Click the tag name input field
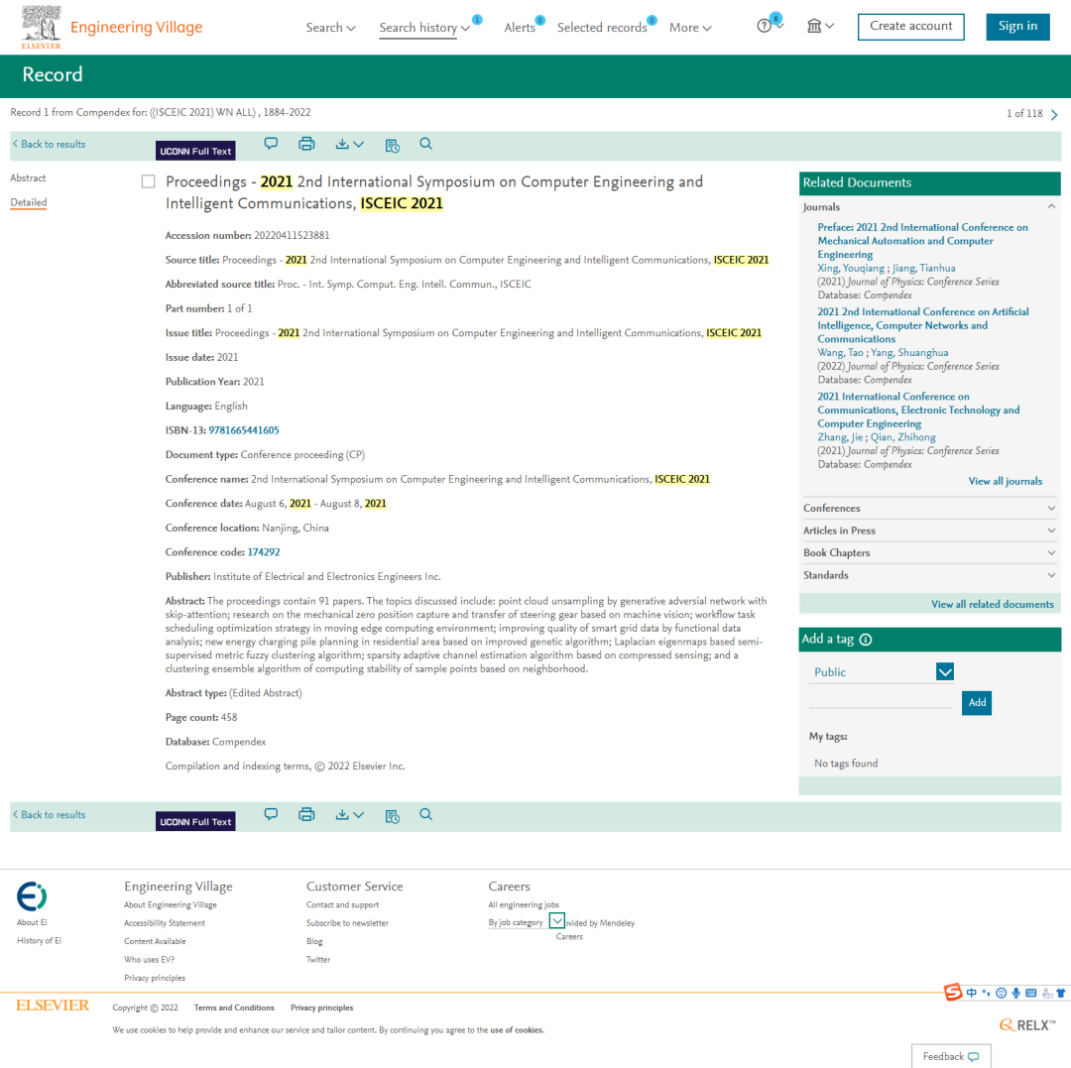 tap(881, 701)
